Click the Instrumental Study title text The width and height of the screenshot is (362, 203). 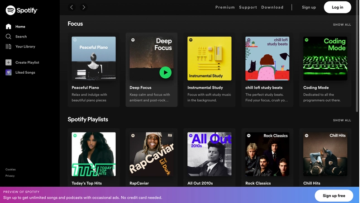[205, 88]
